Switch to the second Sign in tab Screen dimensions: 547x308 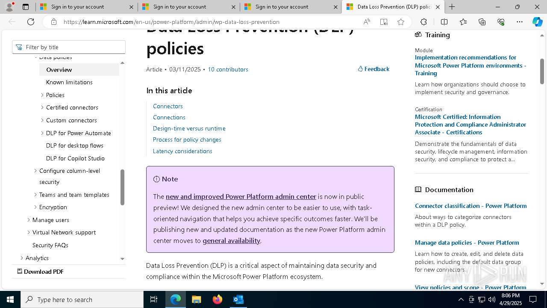pyautogui.click(x=188, y=7)
